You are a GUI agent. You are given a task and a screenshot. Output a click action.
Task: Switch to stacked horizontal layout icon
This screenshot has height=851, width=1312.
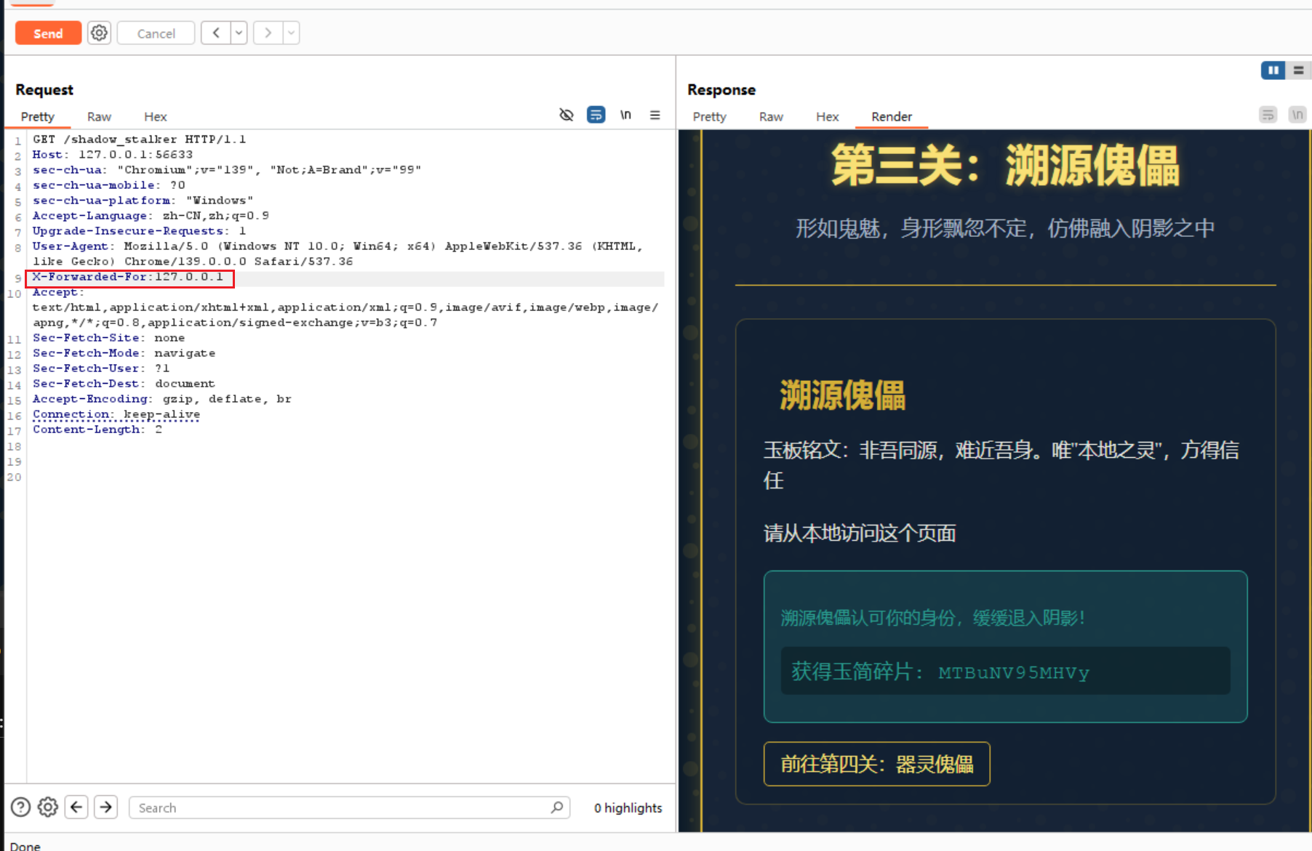coord(1298,70)
